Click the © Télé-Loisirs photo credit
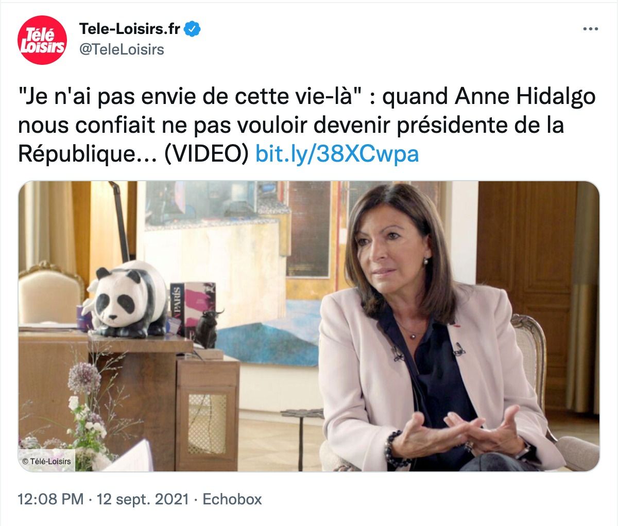The height and width of the screenshot is (526, 618). point(46,461)
